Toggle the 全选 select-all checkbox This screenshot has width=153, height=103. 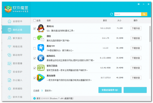pyautogui.click(x=35, y=20)
